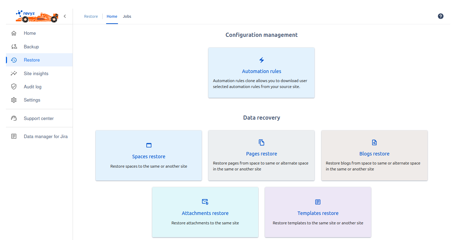This screenshot has height=240, width=459.
Task: Open the Templates restore card
Action: click(x=318, y=213)
